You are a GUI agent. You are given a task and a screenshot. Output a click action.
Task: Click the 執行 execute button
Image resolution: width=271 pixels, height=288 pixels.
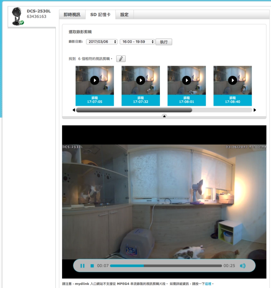pyautogui.click(x=164, y=42)
